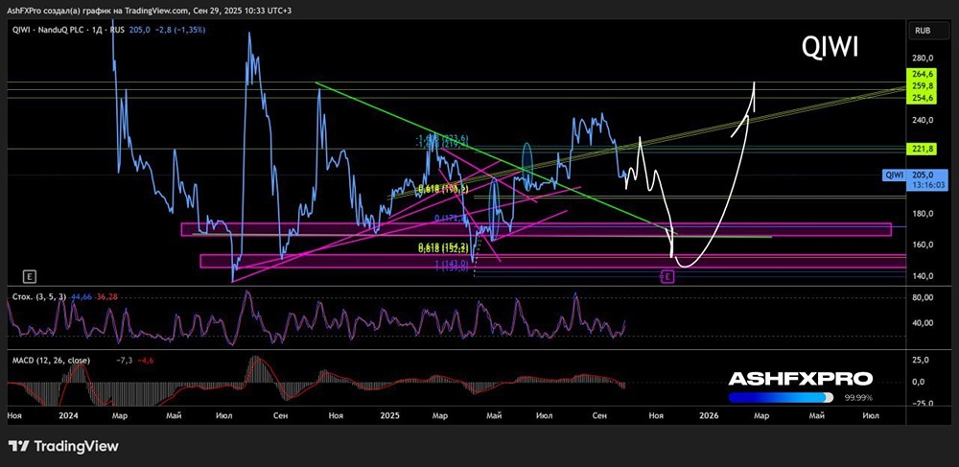Click the 40,00 stochastic scale value
Screen dimensions: 959x467
[923, 323]
